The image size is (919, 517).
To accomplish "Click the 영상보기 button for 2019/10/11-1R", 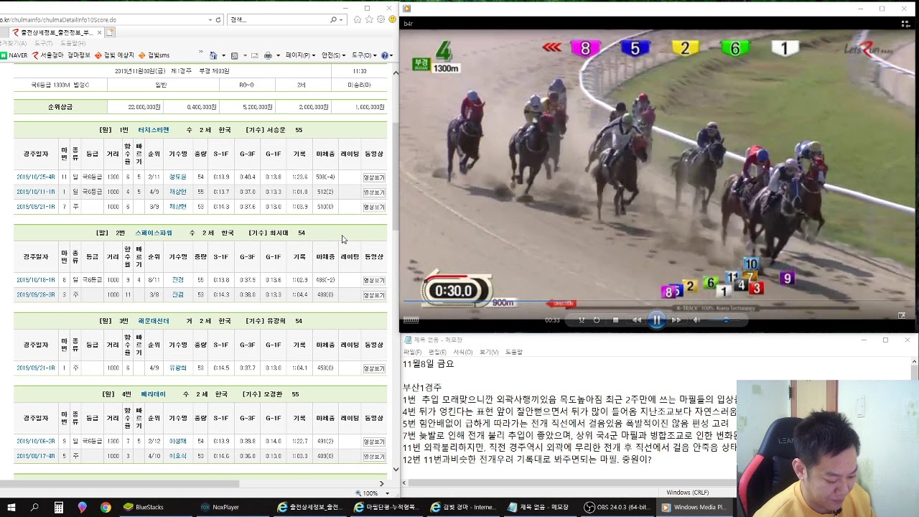I will 374,192.
